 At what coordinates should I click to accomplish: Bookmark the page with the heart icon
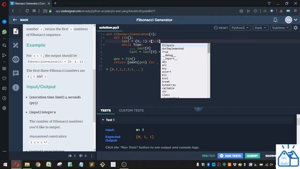coord(255,11)
